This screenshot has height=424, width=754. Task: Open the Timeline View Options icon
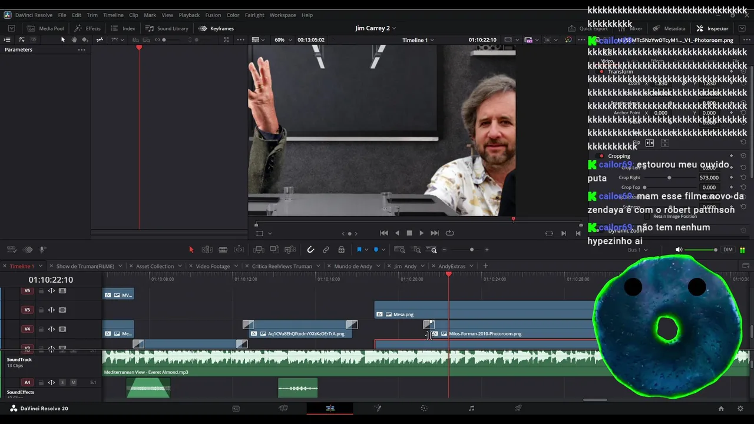(11, 250)
